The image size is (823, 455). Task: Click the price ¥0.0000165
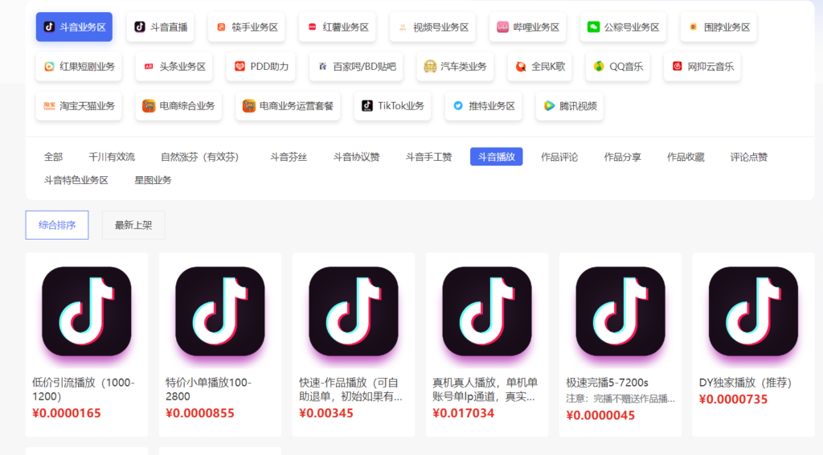tap(67, 413)
